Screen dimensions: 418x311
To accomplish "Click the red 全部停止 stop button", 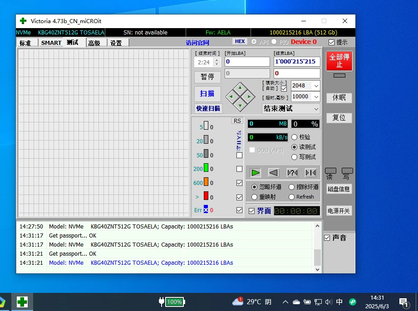I will pyautogui.click(x=339, y=61).
